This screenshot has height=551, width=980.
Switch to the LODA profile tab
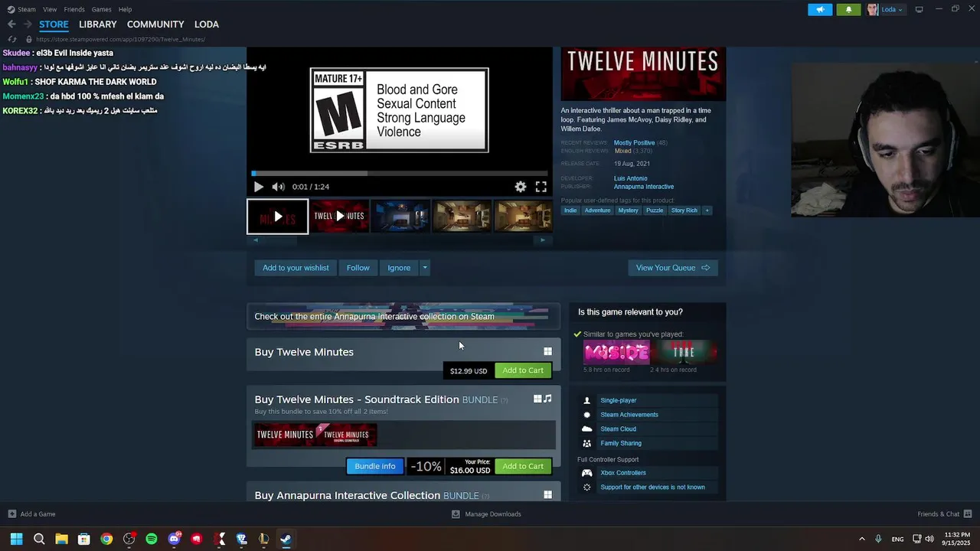click(207, 24)
